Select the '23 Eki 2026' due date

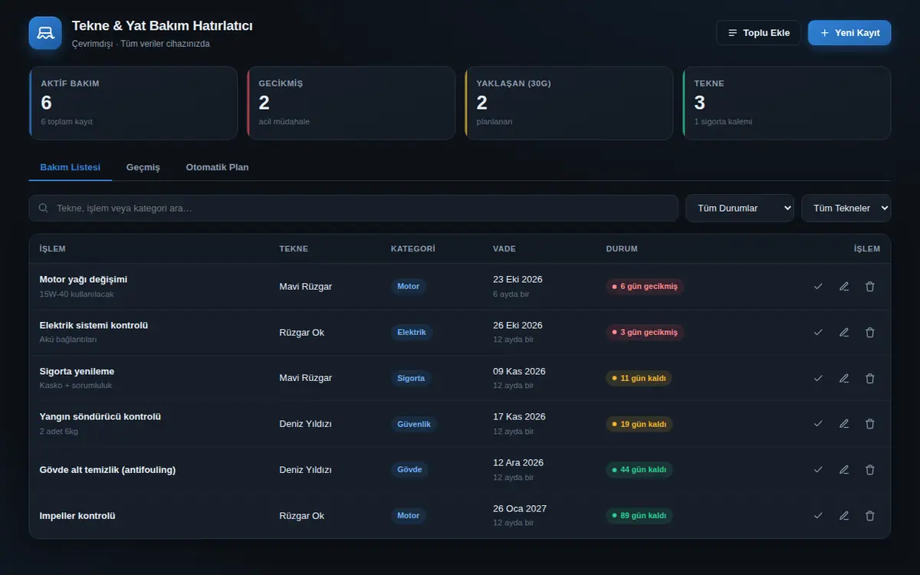tap(517, 280)
